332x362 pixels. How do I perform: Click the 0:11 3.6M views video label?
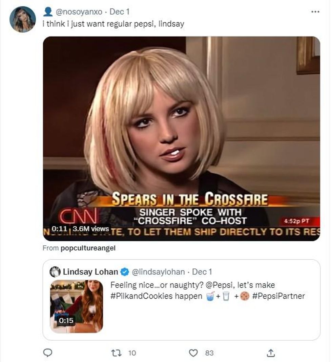tap(80, 229)
